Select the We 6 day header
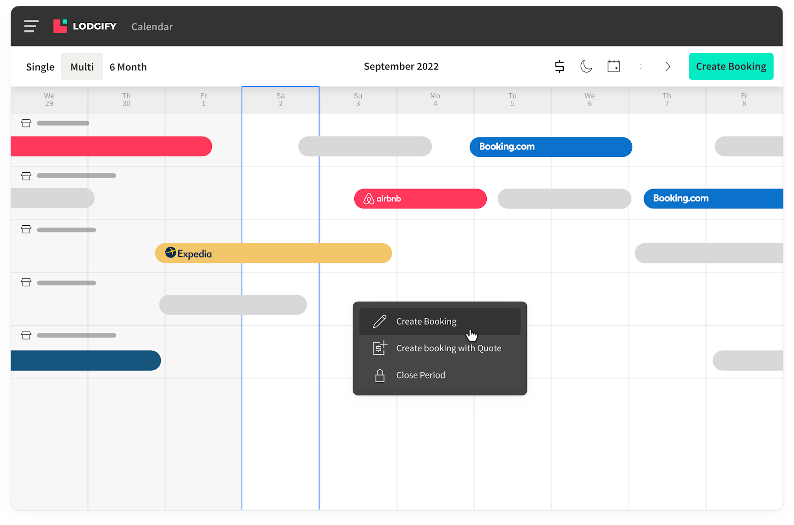 coord(590,100)
